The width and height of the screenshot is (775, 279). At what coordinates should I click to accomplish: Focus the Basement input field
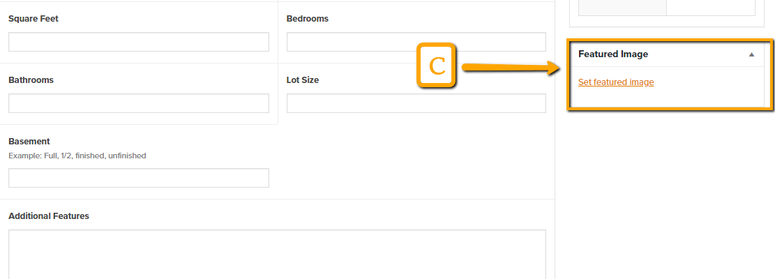pyautogui.click(x=139, y=178)
